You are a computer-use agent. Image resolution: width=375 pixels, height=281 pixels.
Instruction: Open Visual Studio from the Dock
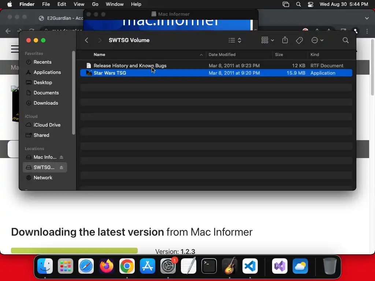pyautogui.click(x=279, y=266)
